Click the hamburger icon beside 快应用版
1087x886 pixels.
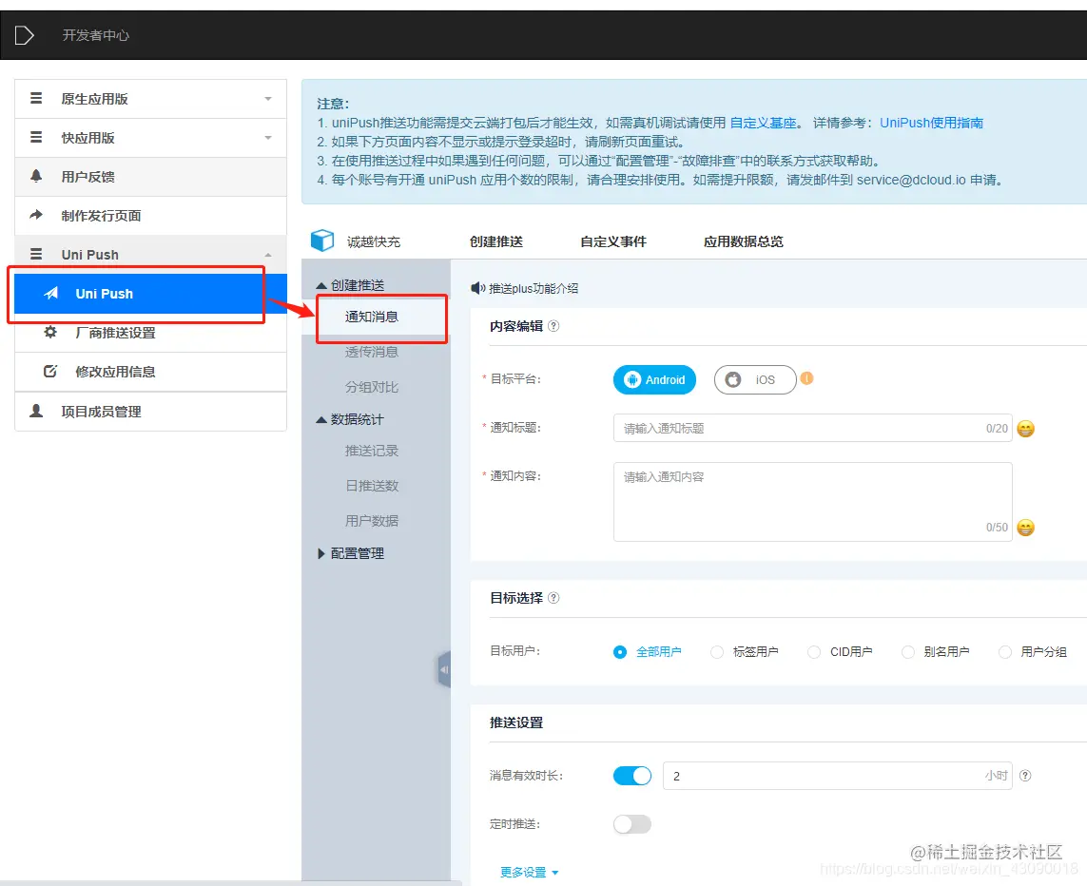[x=36, y=137]
